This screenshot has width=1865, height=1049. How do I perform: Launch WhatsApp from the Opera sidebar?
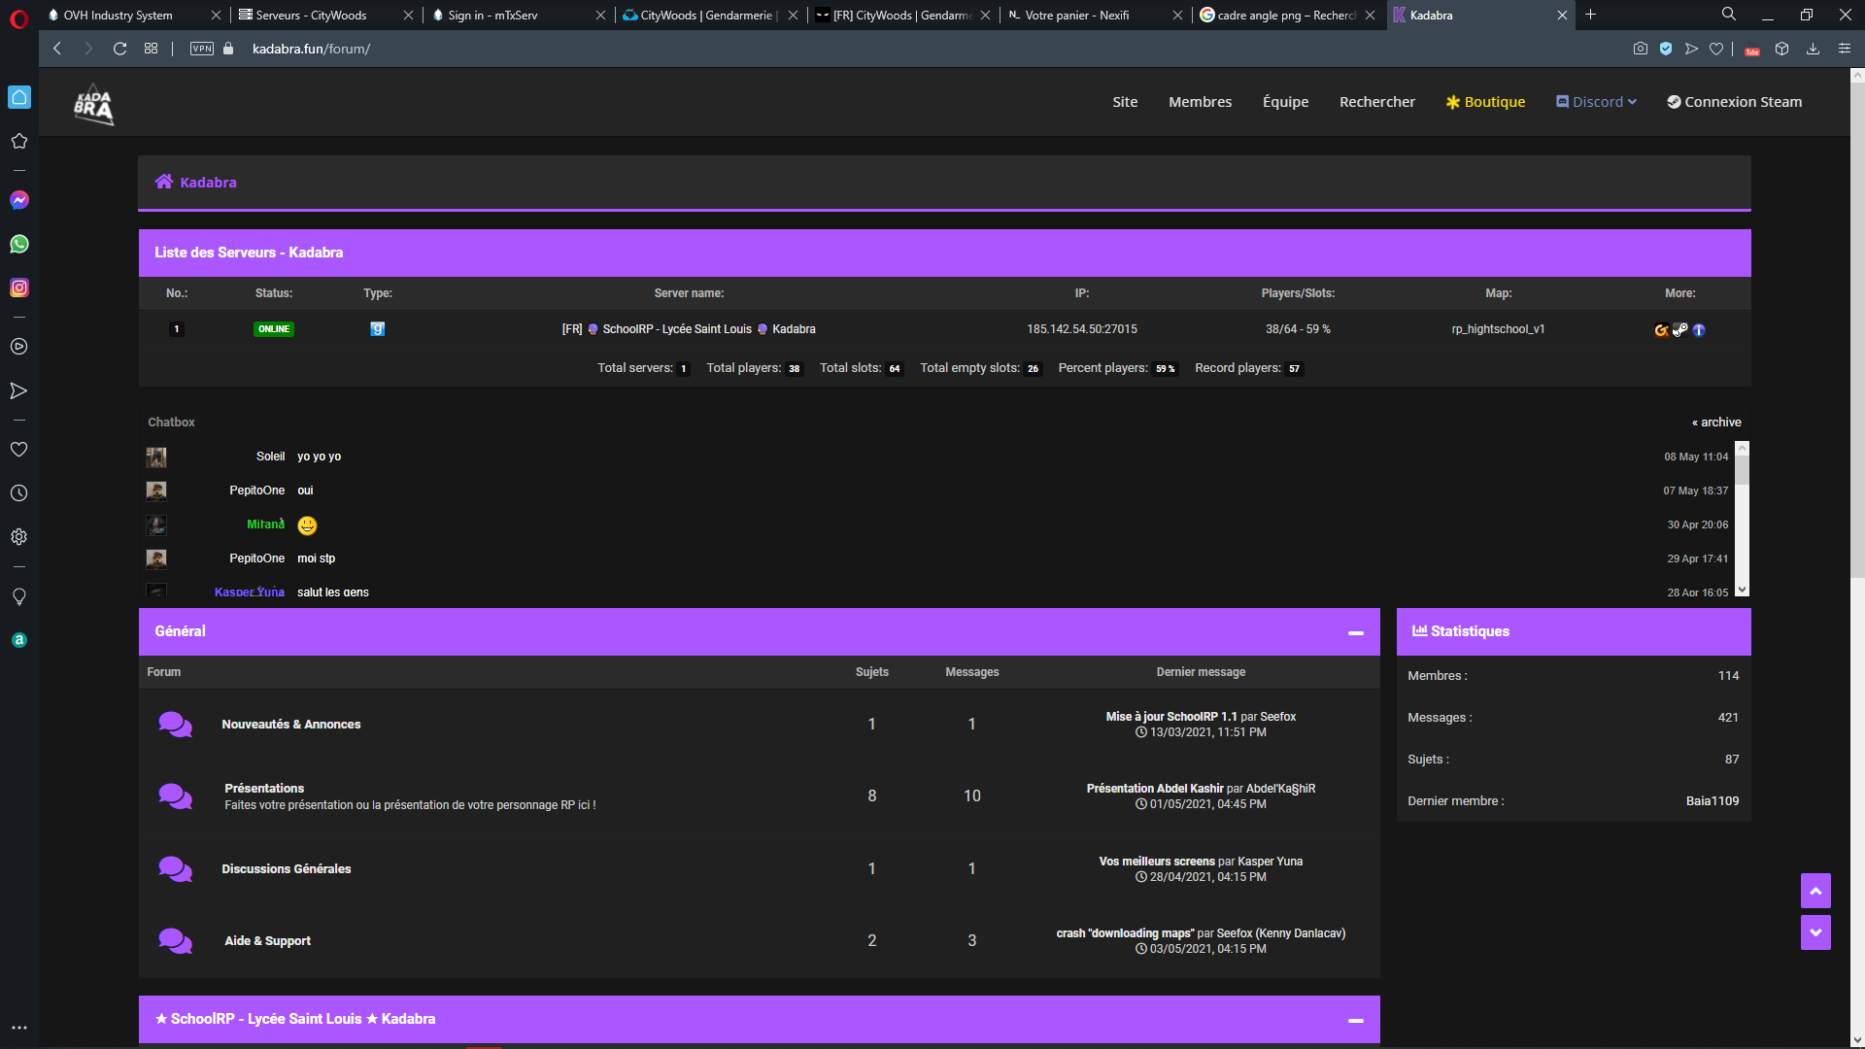pyautogui.click(x=19, y=244)
